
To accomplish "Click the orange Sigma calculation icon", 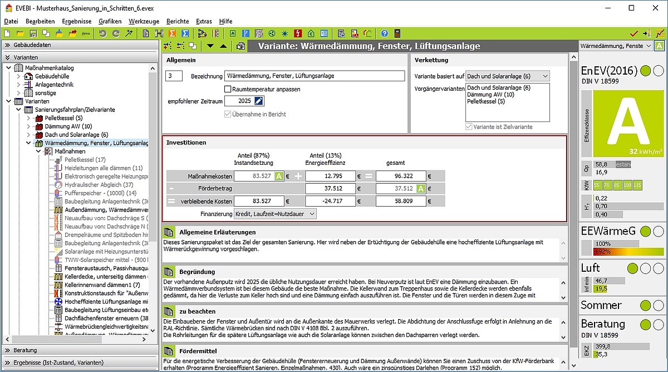I will 172,33.
